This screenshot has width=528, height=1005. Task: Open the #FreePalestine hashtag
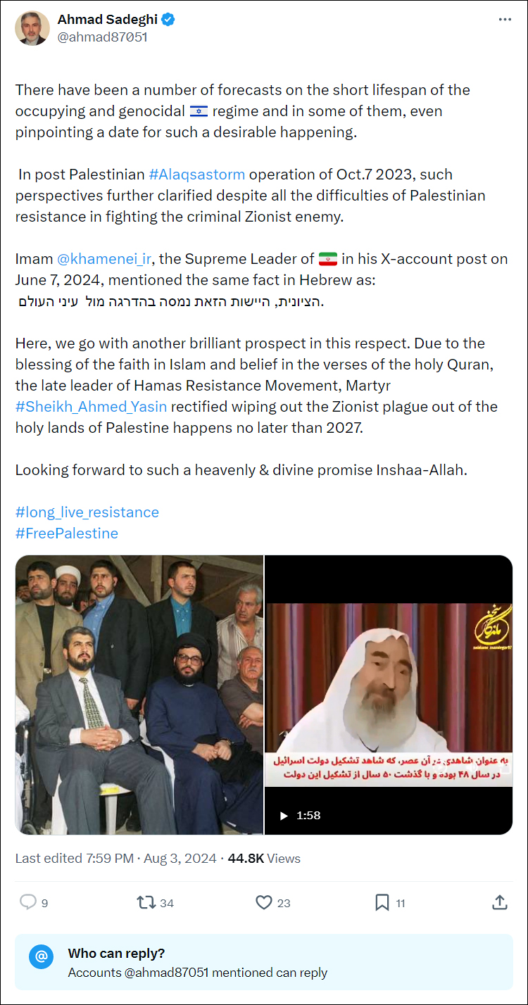point(67,533)
